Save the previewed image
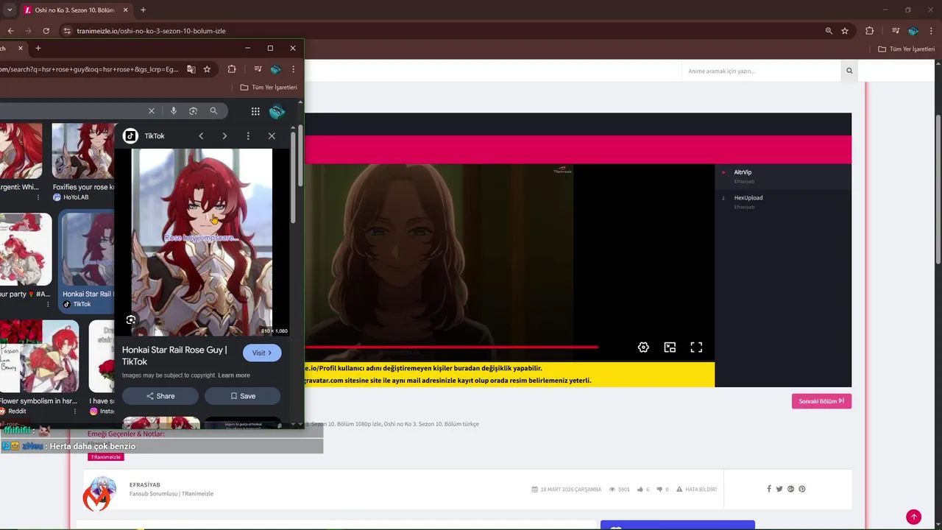This screenshot has width=942, height=530. (x=243, y=396)
